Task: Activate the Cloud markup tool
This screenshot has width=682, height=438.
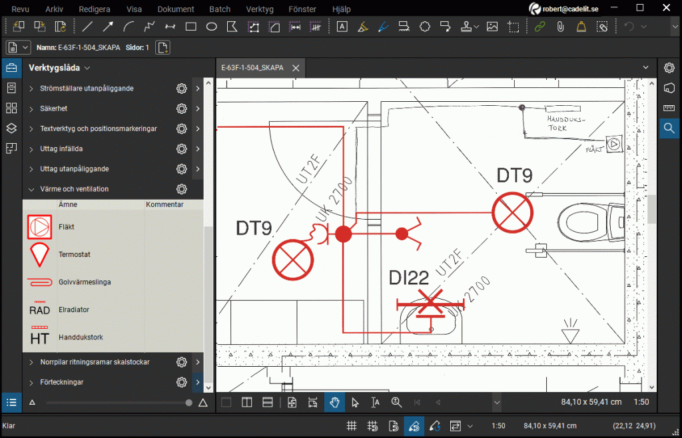Action: (424, 27)
